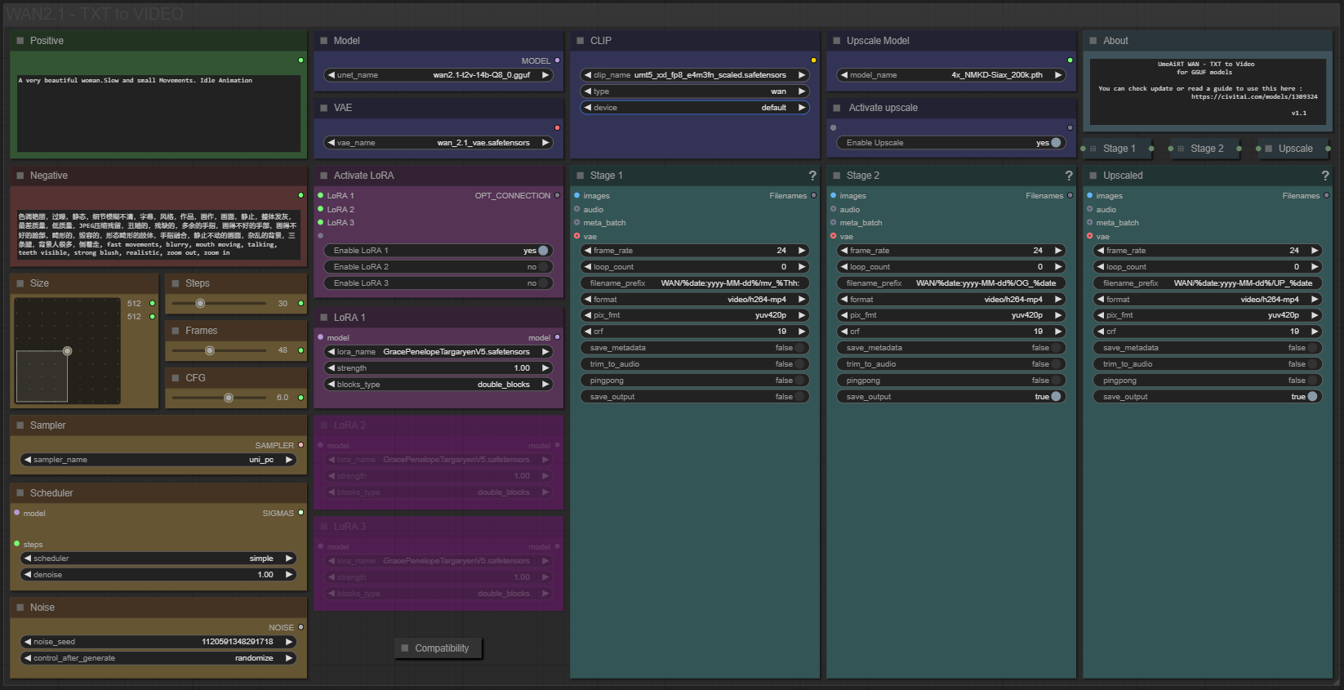The width and height of the screenshot is (1344, 690).
Task: Toggle the Enable Upscale switch
Action: tap(1055, 143)
